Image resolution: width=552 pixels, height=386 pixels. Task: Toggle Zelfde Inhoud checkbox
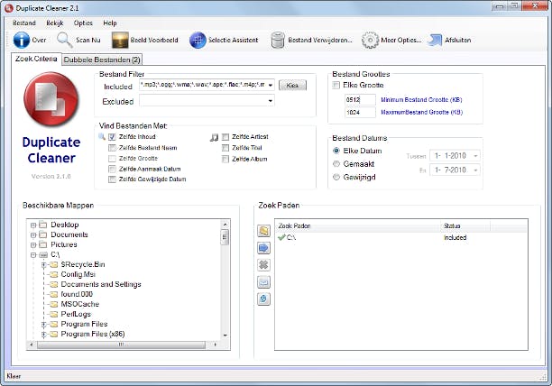[x=112, y=137]
